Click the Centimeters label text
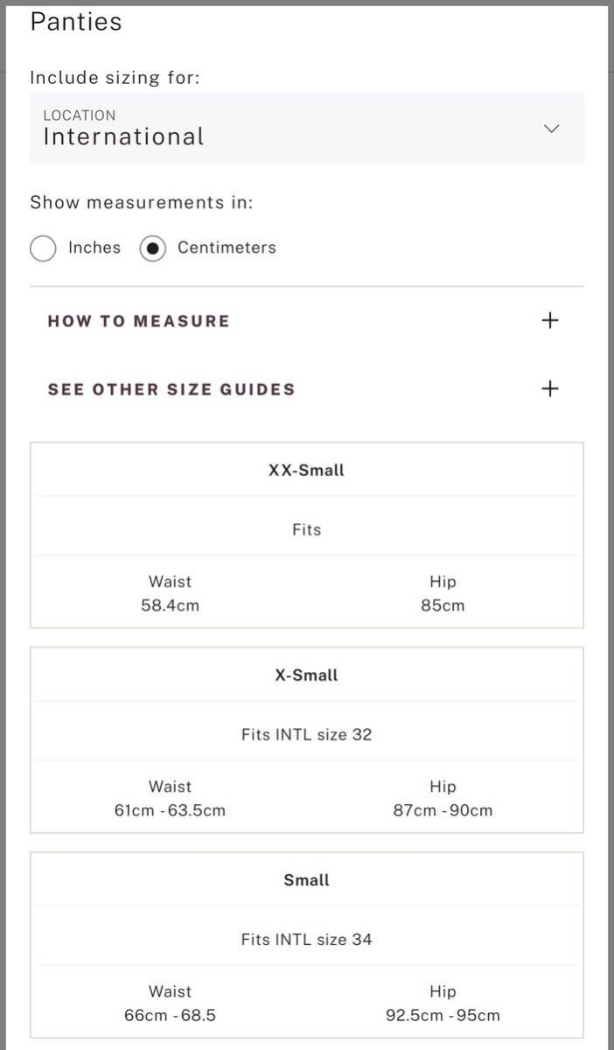The image size is (614, 1050). click(227, 248)
